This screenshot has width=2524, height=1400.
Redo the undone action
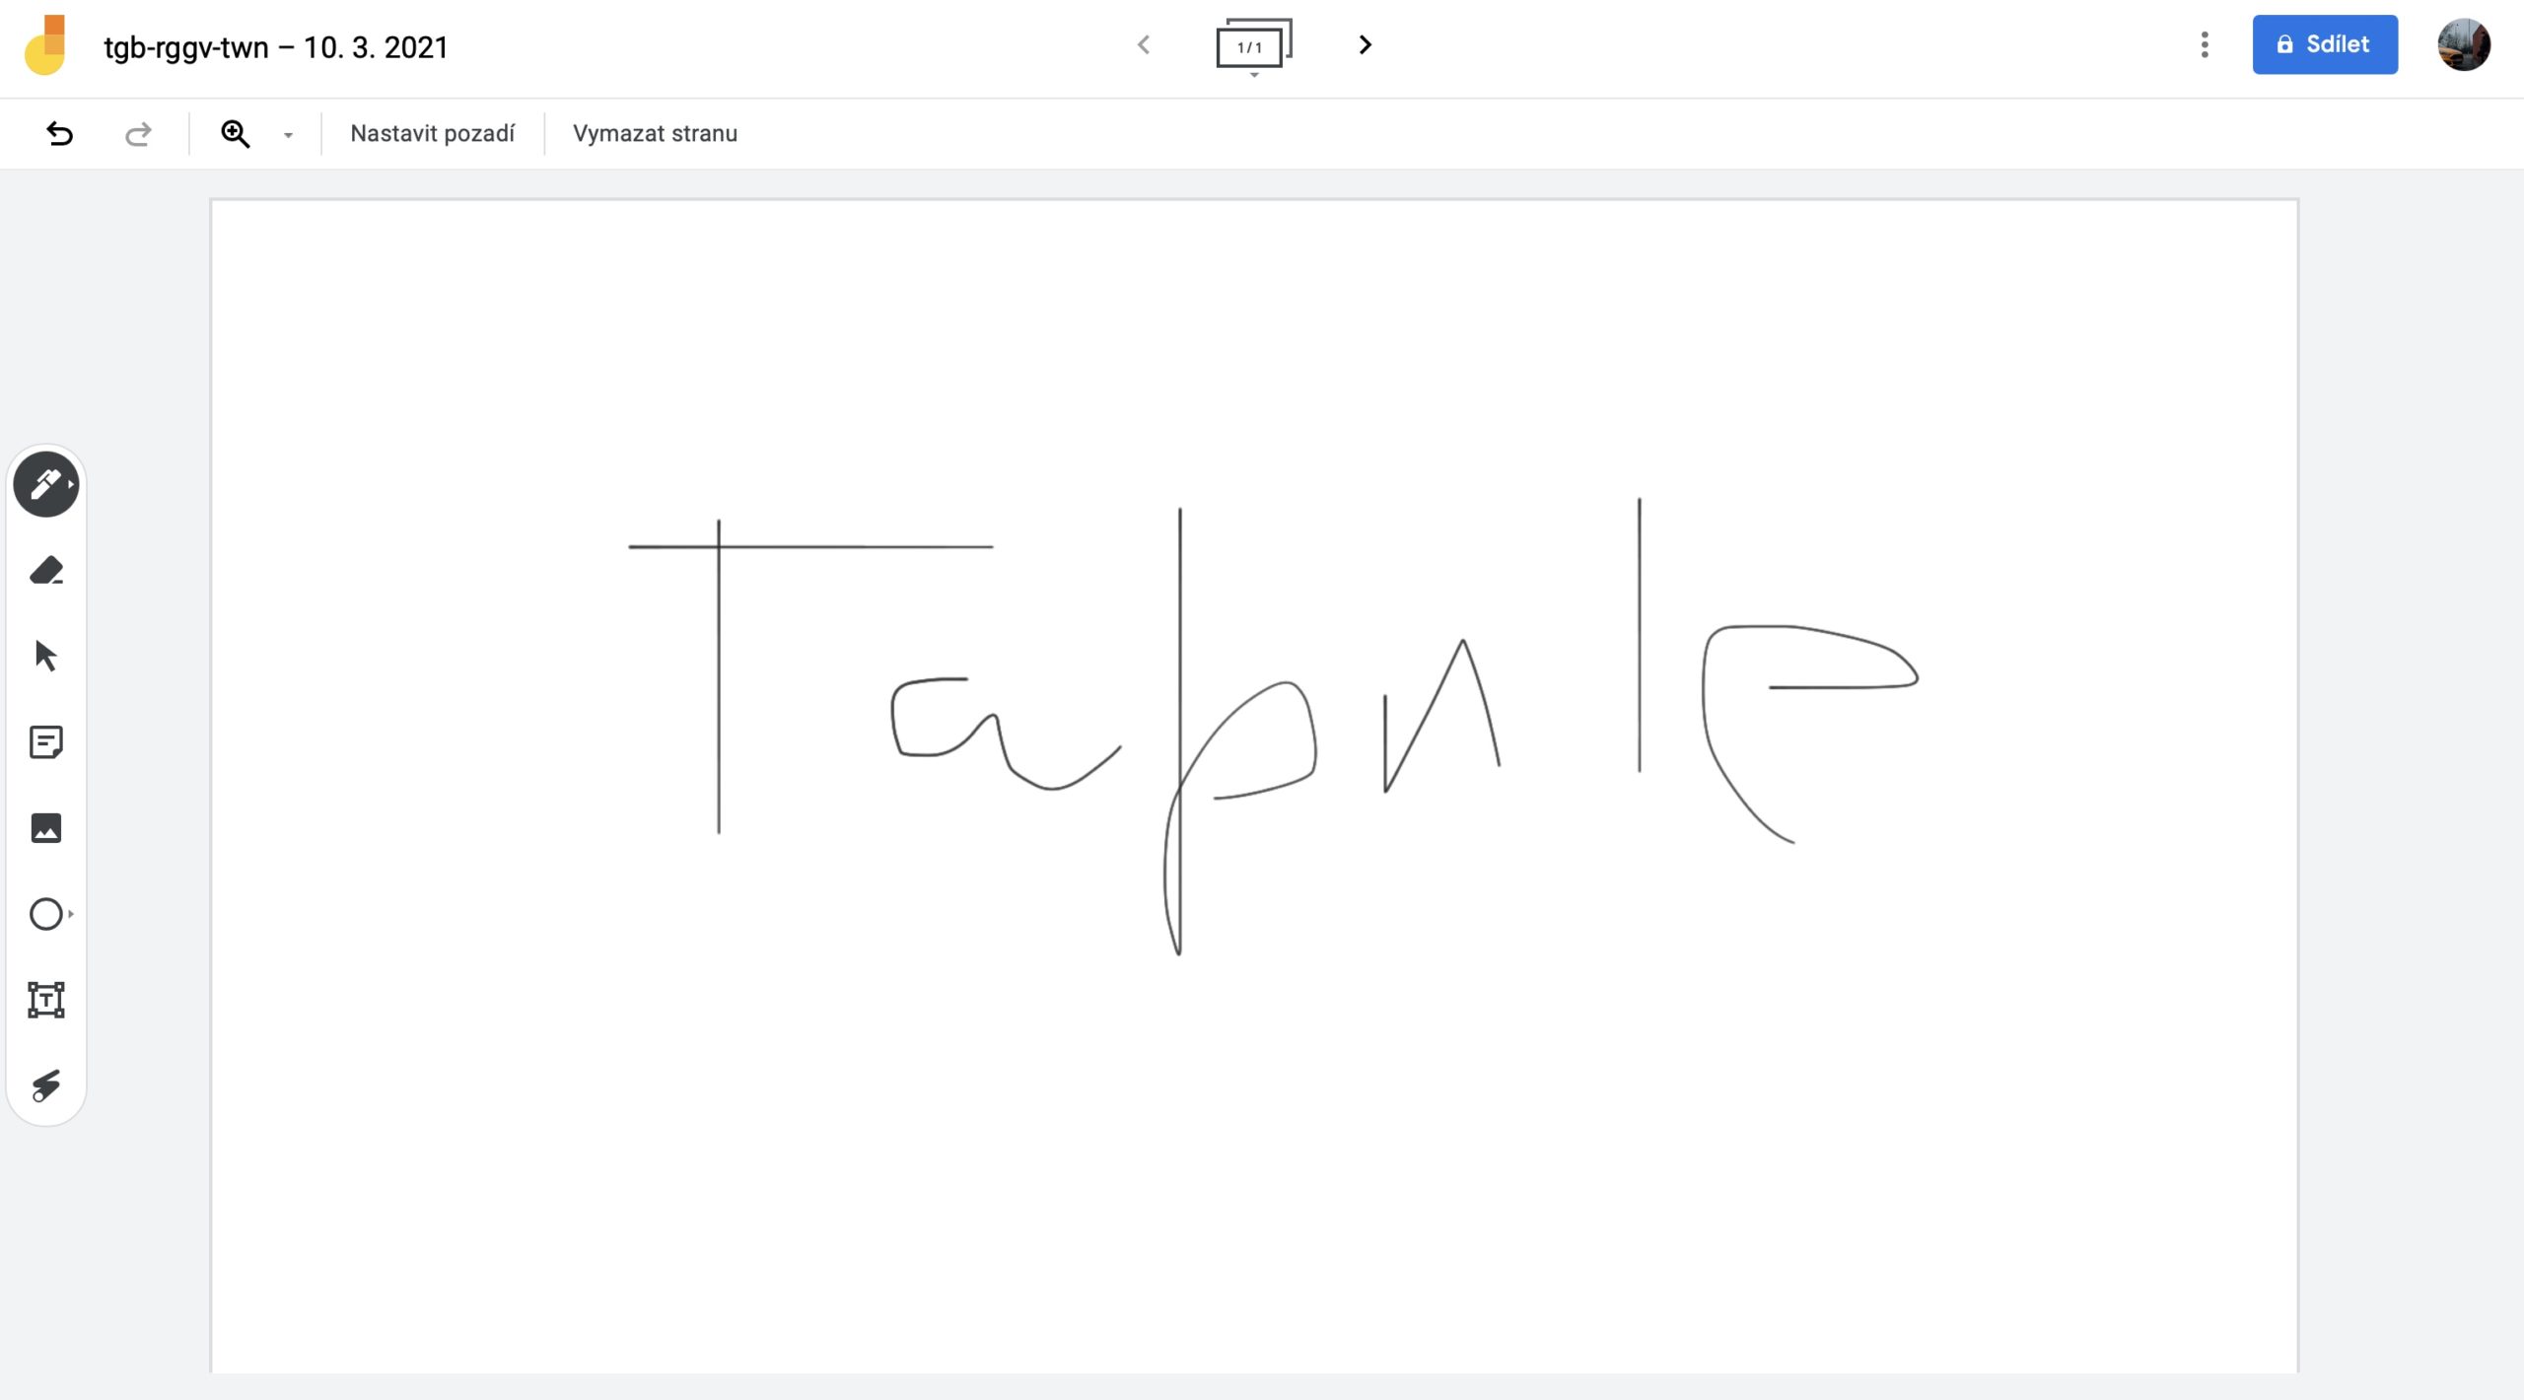138,133
